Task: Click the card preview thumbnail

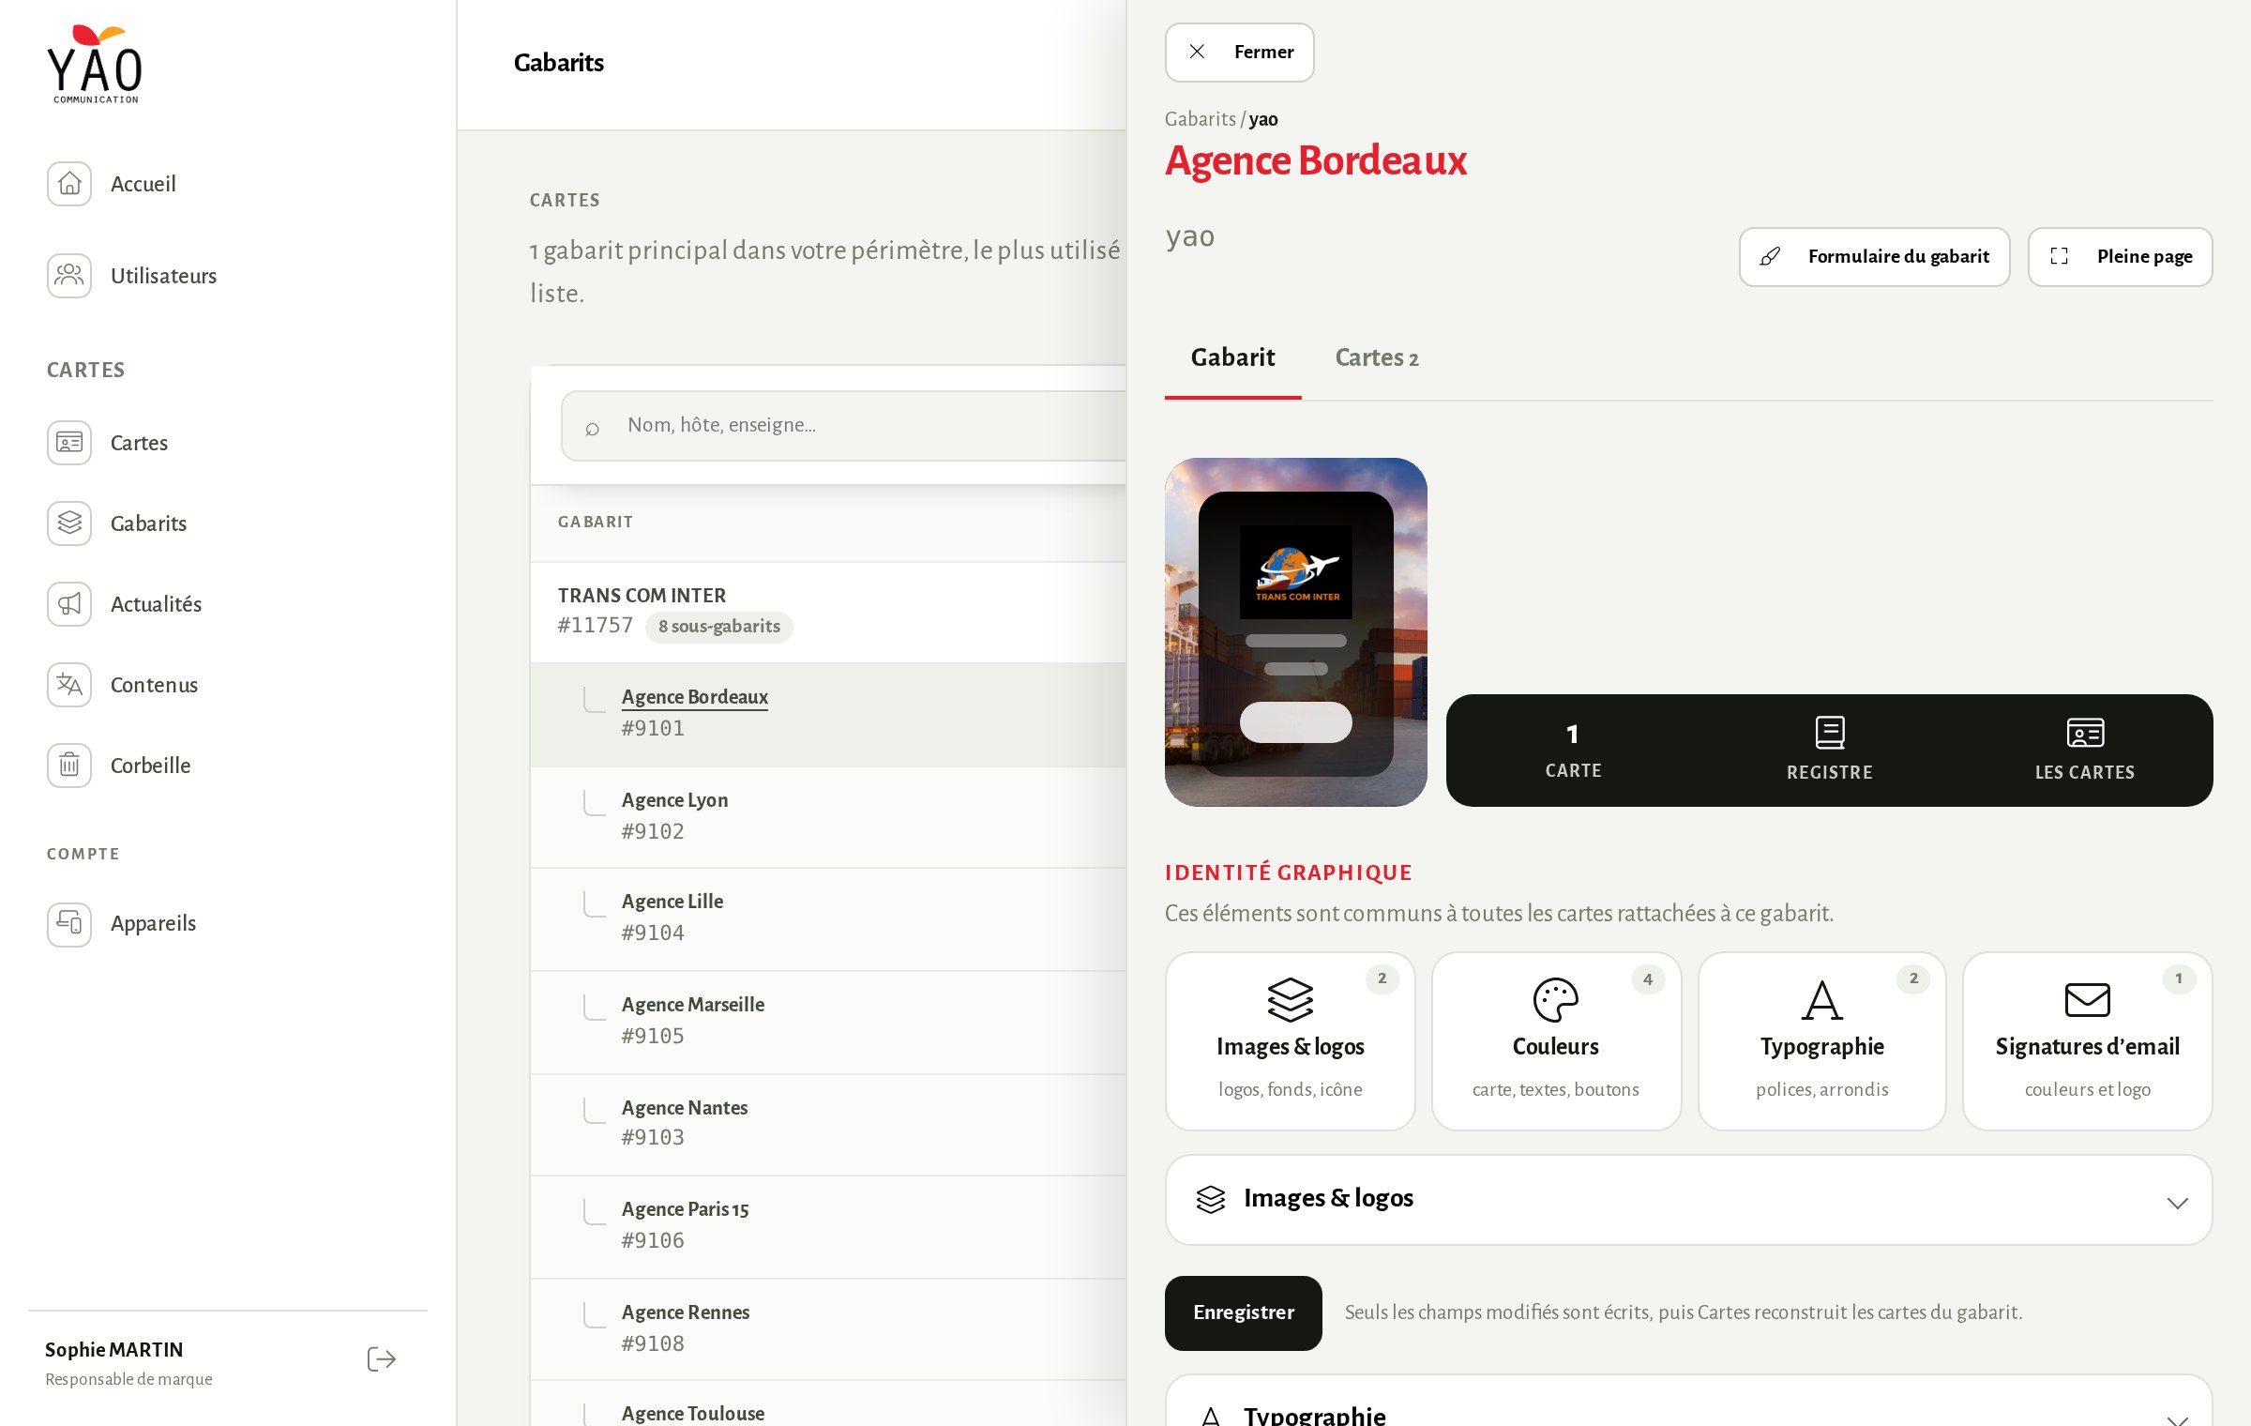Action: pyautogui.click(x=1295, y=632)
